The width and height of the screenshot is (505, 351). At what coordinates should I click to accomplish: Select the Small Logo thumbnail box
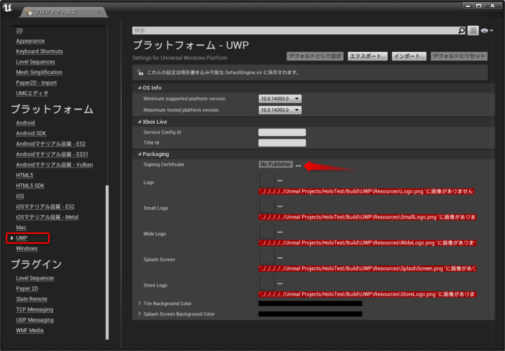click(267, 205)
